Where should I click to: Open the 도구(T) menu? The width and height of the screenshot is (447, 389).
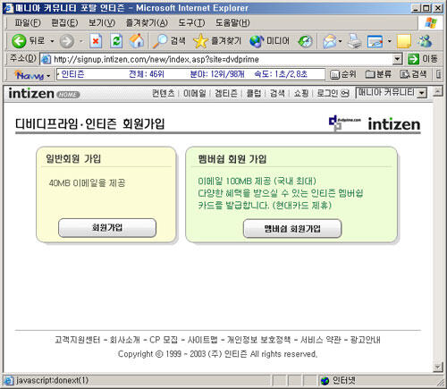pos(191,22)
